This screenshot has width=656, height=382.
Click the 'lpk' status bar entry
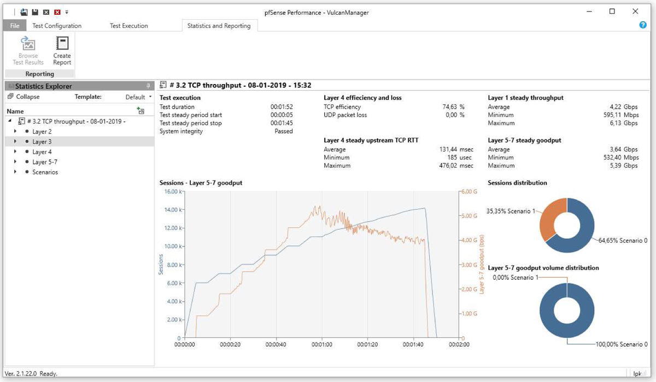[x=637, y=374]
